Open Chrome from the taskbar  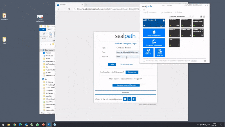[15, 125]
